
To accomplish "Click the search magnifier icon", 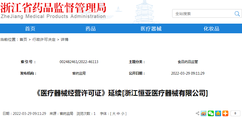I will (x=237, y=14).
